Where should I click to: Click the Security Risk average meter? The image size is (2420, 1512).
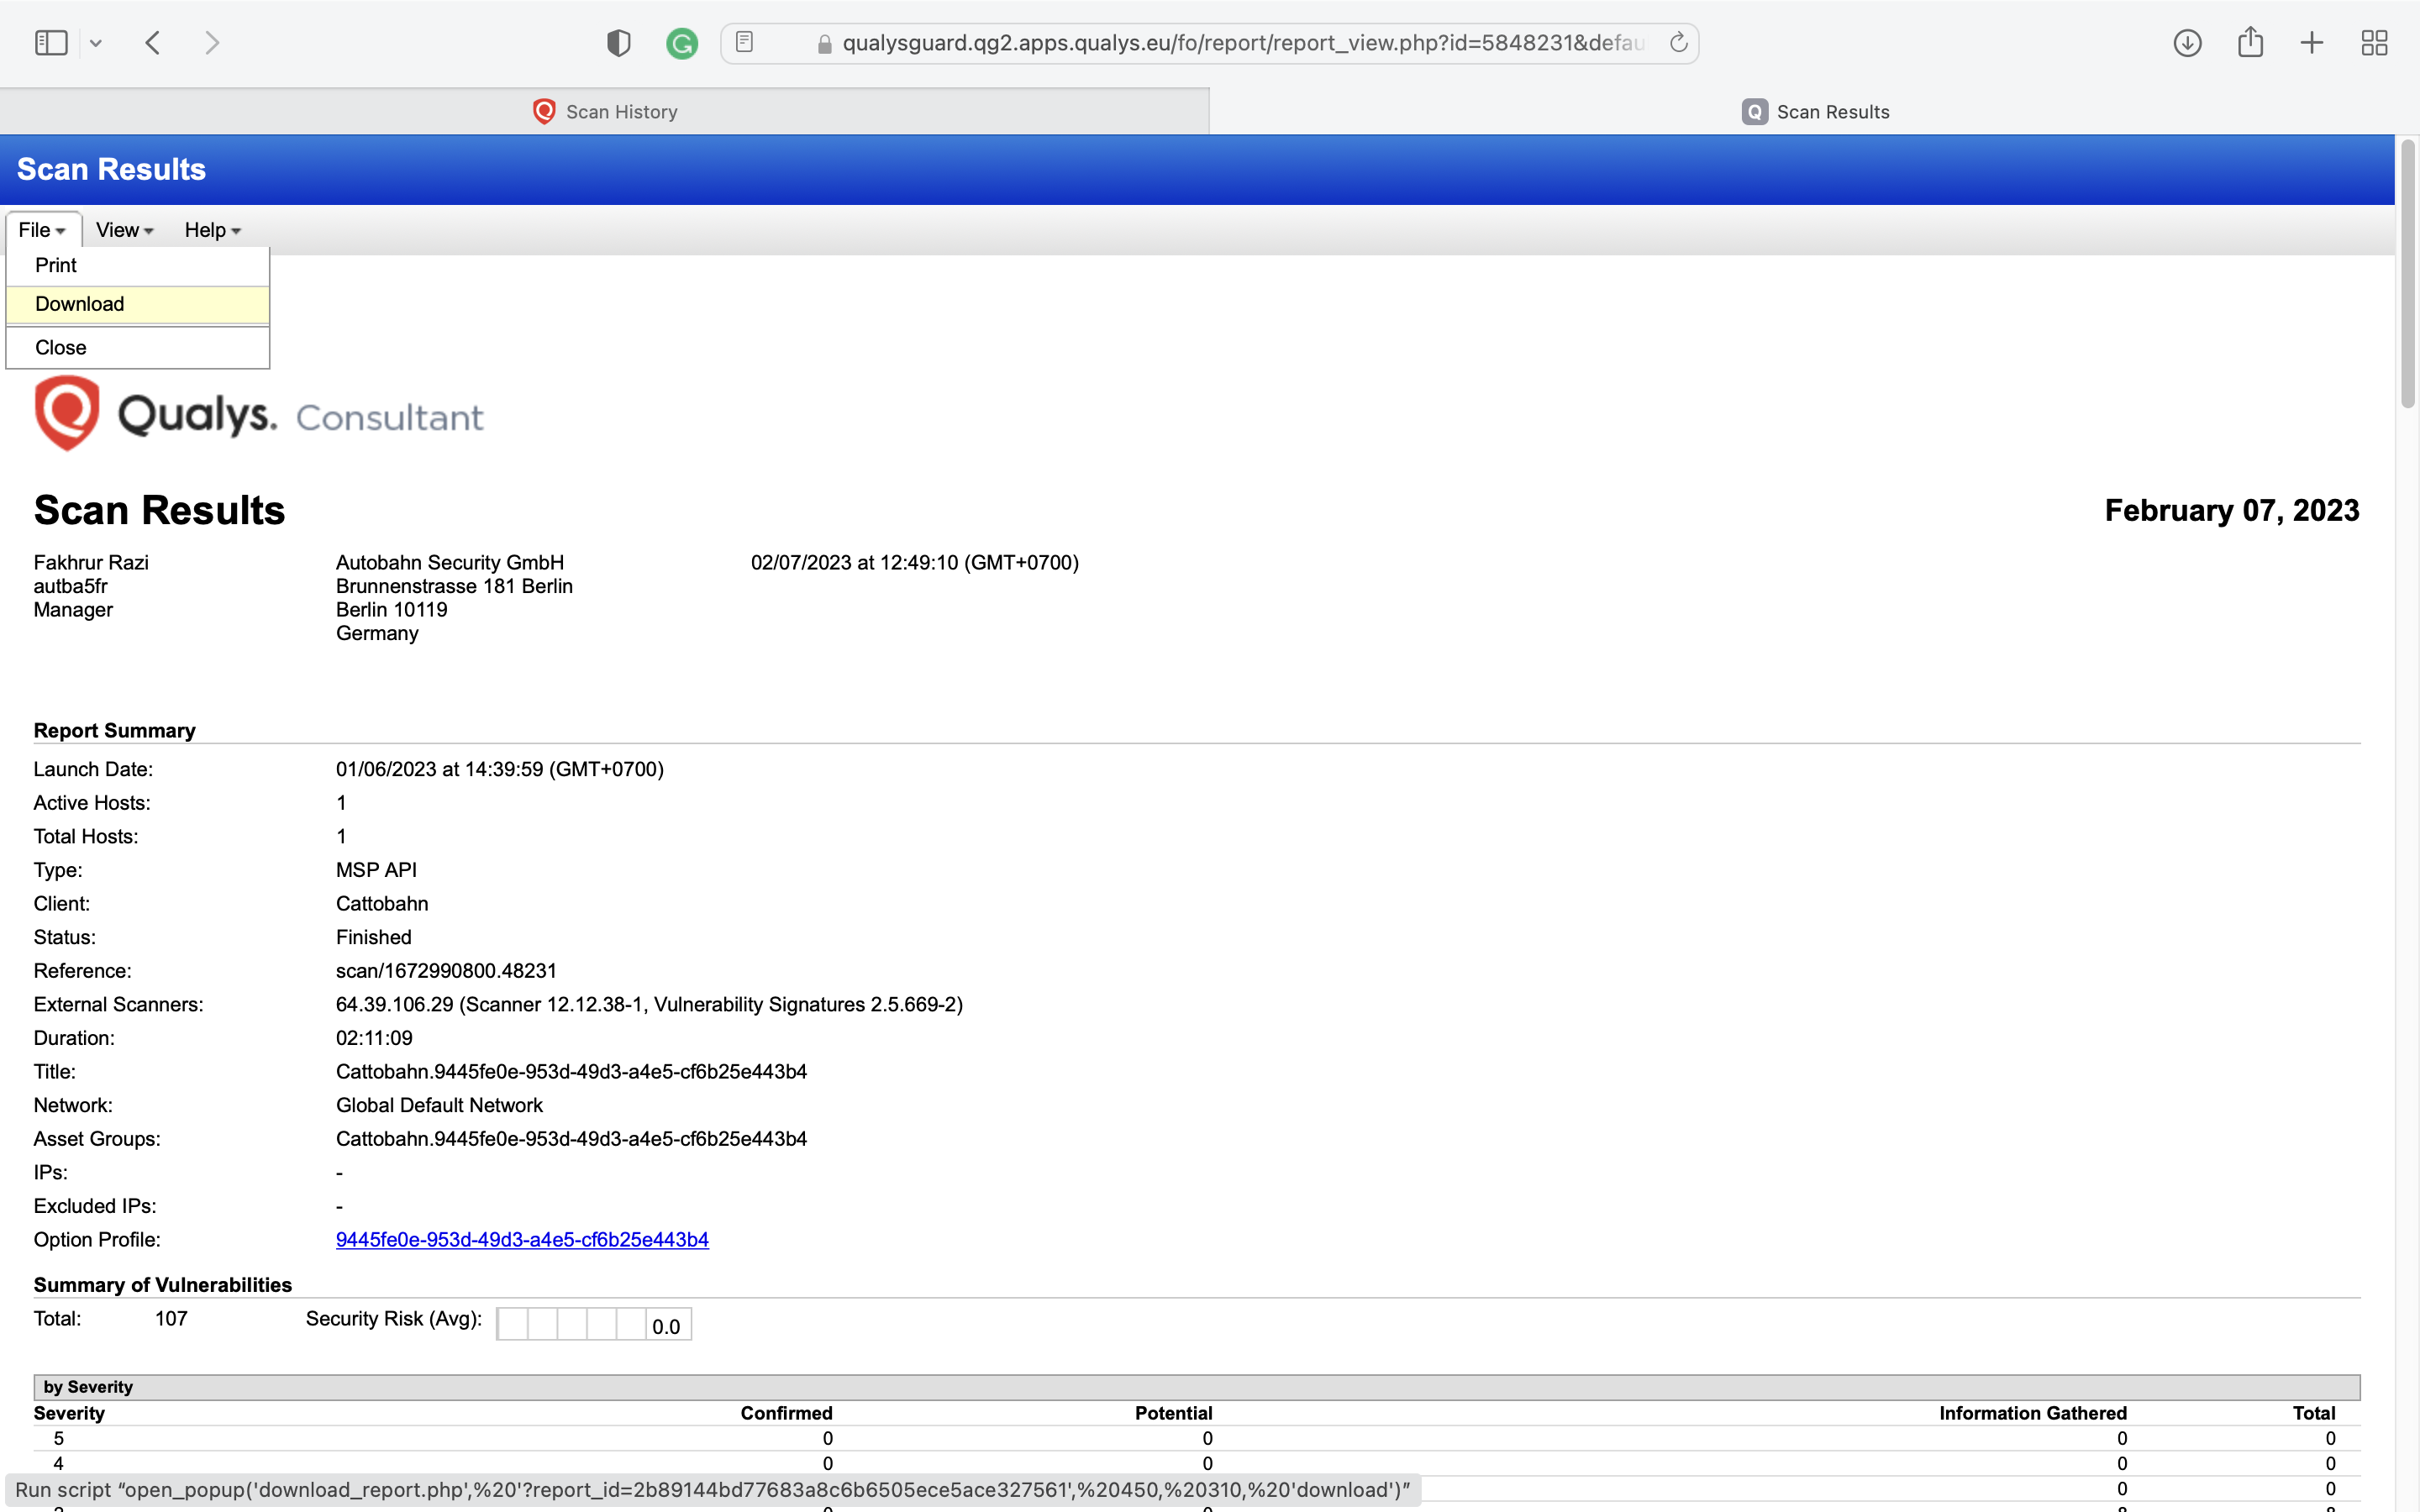pyautogui.click(x=593, y=1324)
